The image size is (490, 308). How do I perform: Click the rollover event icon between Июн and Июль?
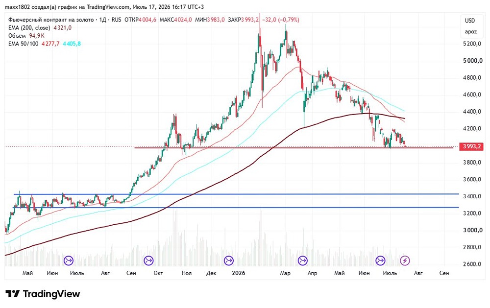tap(69, 260)
